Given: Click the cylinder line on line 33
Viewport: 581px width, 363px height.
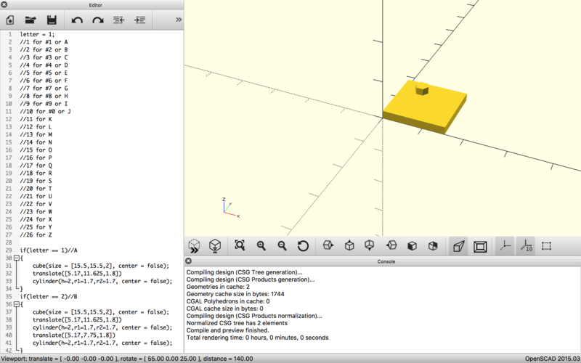Looking at the screenshot, I should point(102,281).
